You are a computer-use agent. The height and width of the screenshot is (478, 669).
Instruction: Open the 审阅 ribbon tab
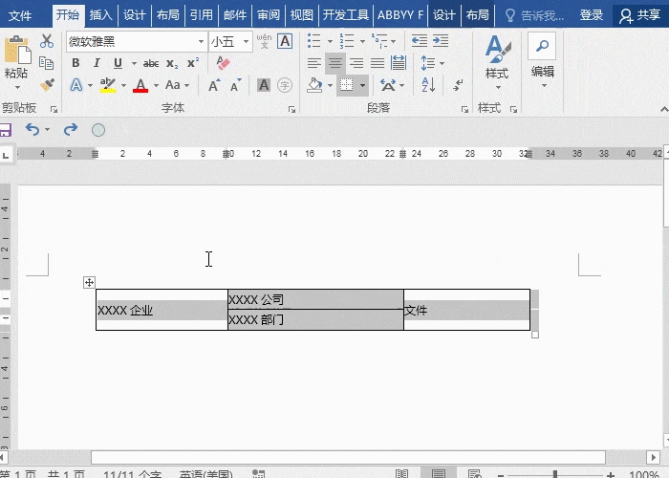point(268,14)
